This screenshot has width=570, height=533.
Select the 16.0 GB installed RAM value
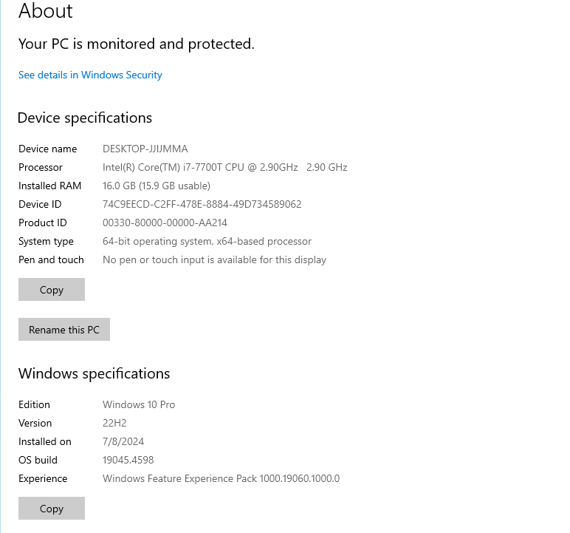click(x=157, y=186)
